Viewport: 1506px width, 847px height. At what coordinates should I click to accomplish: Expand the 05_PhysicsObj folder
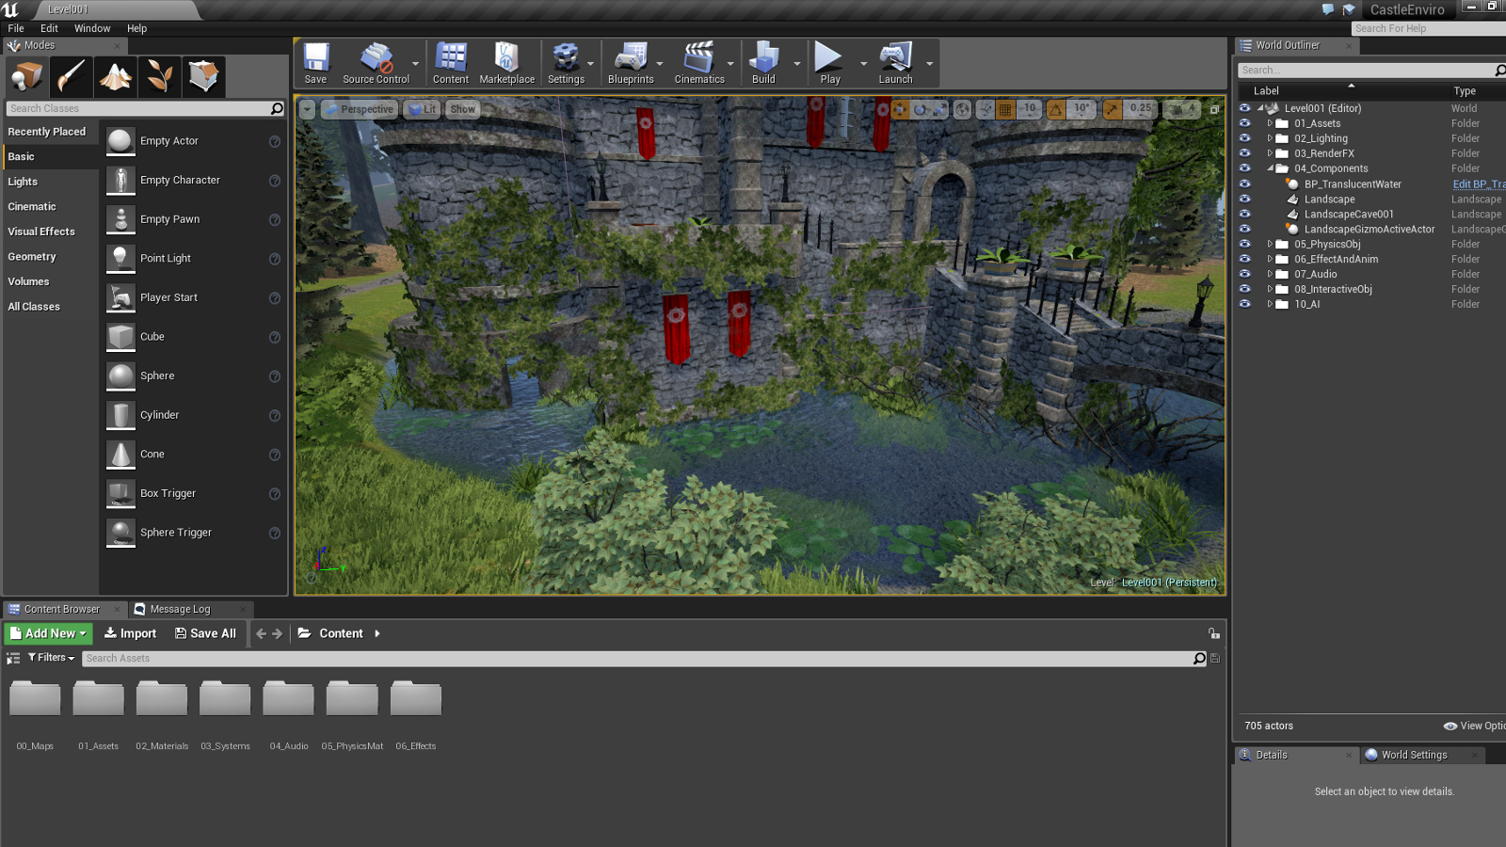pos(1270,244)
